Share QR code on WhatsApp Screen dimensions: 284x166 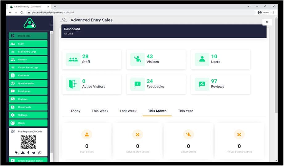click(x=40, y=153)
